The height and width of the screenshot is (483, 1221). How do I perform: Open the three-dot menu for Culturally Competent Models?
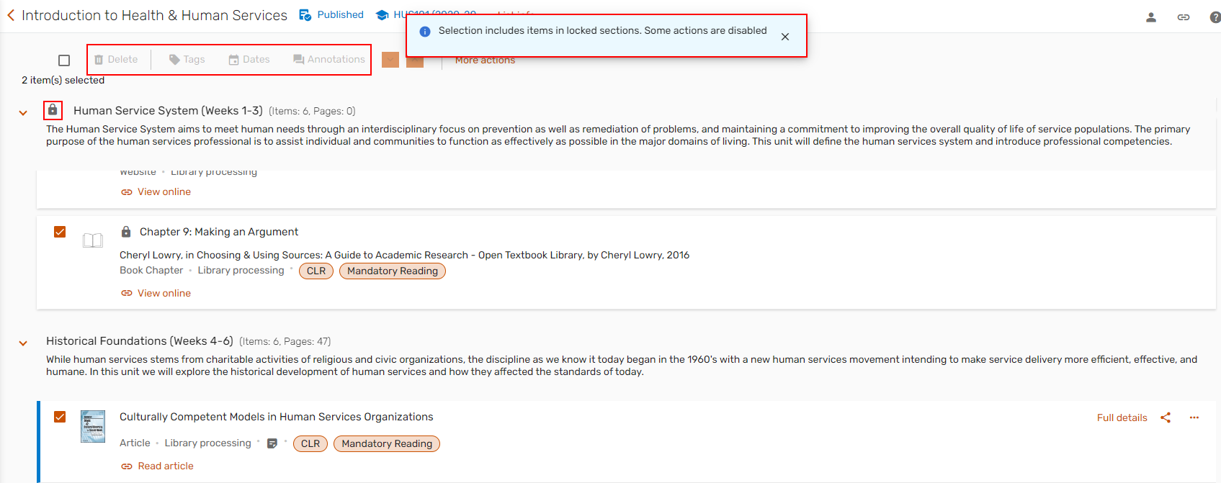[1194, 417]
